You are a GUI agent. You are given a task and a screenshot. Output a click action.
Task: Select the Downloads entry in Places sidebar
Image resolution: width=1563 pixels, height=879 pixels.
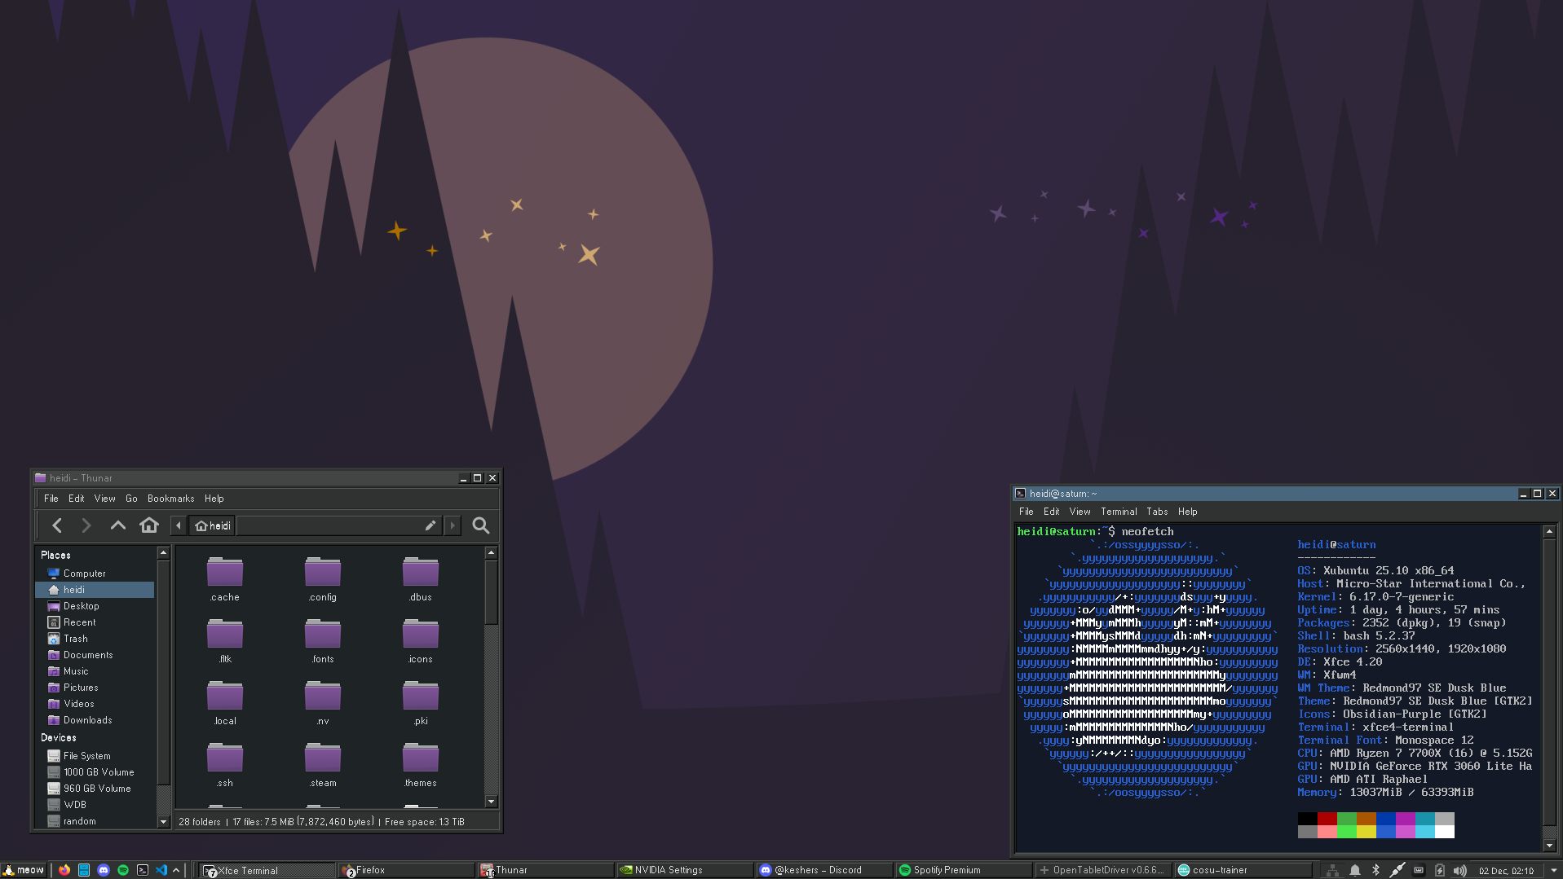point(87,720)
